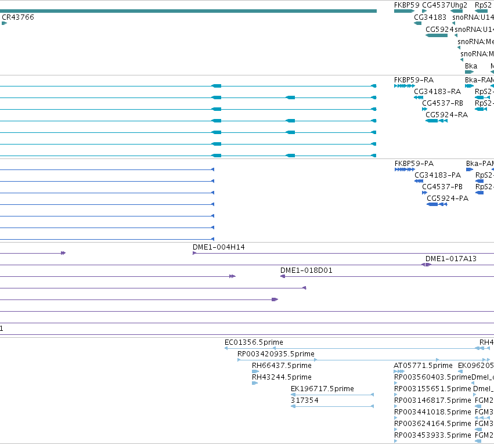Select the FKBP59 gene label
Viewport: 494px width, 444px height.
click(407, 5)
